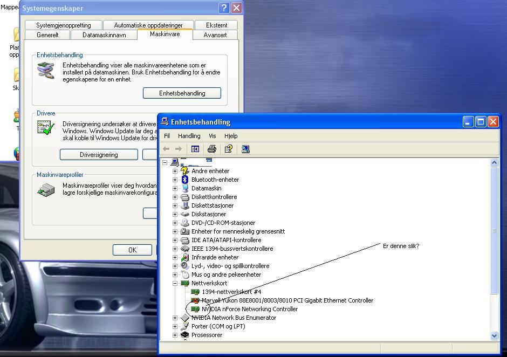
Task: Switch to Generelt tab in Systemegenskaper
Action: coord(47,35)
